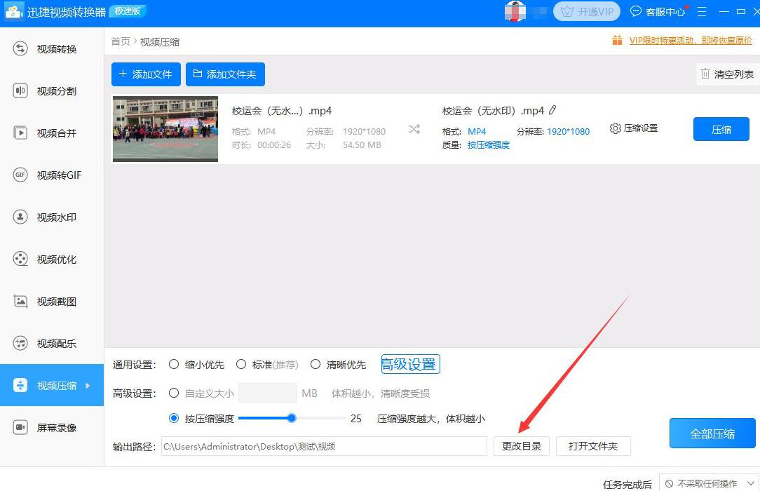Click the output path field
760x491 pixels.
coord(324,446)
